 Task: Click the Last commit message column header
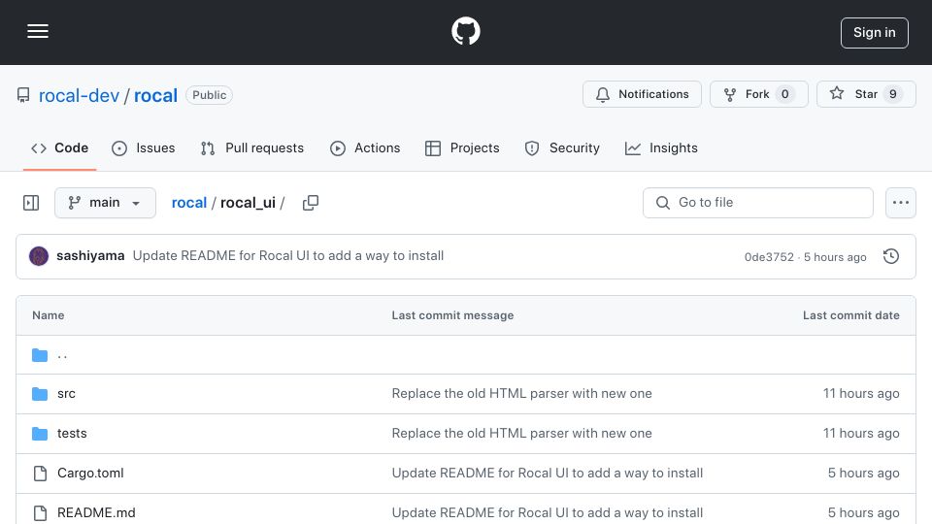tap(452, 316)
